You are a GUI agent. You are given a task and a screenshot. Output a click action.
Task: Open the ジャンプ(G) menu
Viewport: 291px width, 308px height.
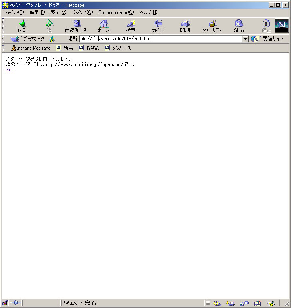pos(82,12)
